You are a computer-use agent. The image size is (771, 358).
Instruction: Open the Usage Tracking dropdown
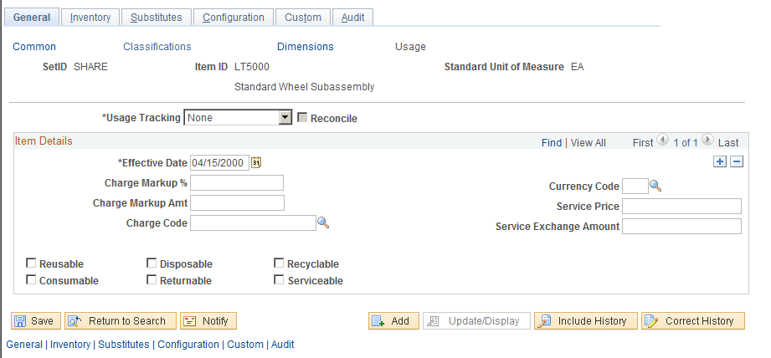(238, 117)
